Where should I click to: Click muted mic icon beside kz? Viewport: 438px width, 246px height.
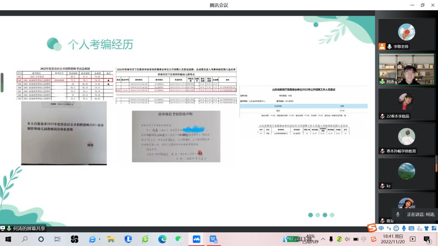pos(382,186)
